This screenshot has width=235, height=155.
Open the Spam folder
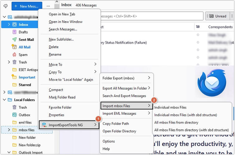(23, 55)
